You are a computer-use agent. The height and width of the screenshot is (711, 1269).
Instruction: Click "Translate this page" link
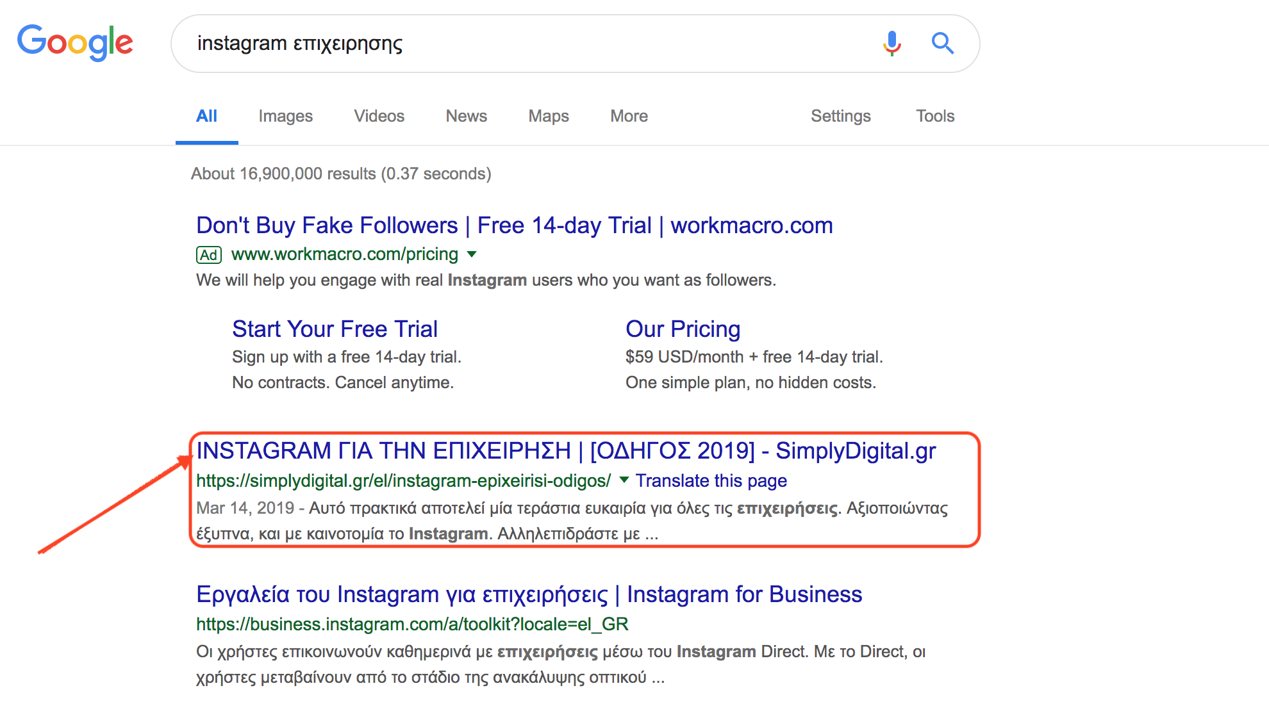pyautogui.click(x=711, y=481)
